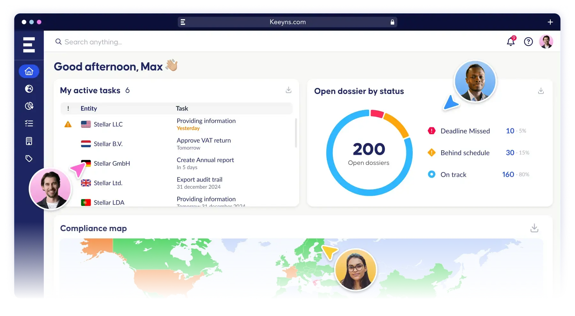Screen dimensions: 575x316
Task: Click the Behind schedule legend label
Action: [465, 153]
